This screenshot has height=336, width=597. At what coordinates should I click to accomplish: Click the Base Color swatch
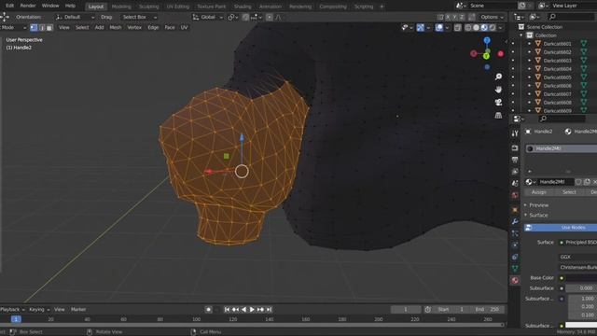coord(581,278)
